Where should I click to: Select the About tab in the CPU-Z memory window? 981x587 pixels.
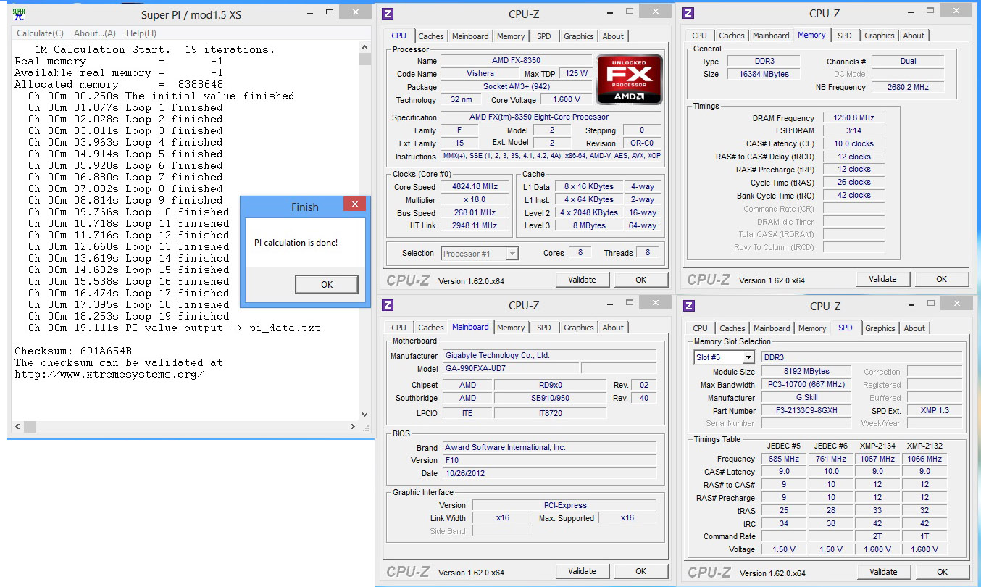coord(914,36)
